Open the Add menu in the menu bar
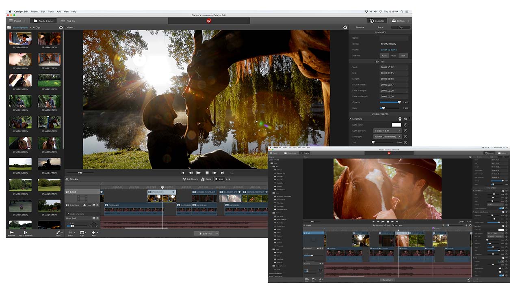This screenshot has height=292, width=520. tap(59, 11)
